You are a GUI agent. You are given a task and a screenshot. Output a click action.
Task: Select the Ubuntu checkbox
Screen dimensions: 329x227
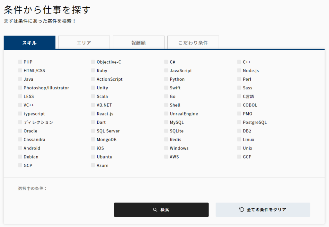(x=93, y=157)
